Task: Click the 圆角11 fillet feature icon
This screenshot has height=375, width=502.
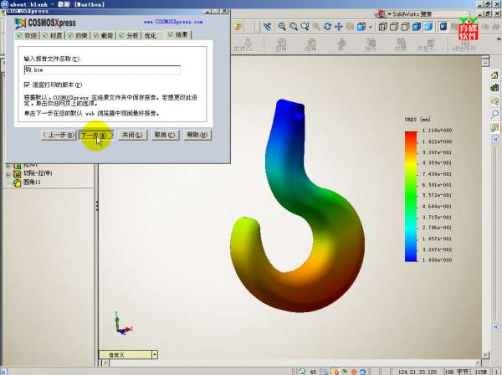Action: coord(17,182)
